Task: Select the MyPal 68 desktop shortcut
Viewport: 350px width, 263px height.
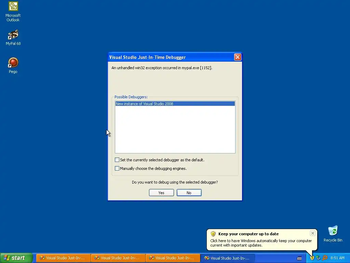Action: 13,37
